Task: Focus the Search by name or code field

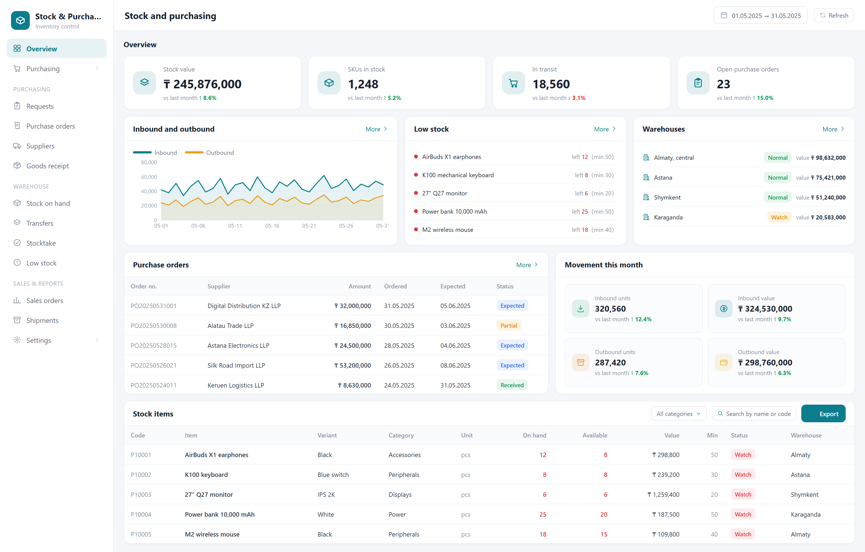Action: tap(754, 414)
